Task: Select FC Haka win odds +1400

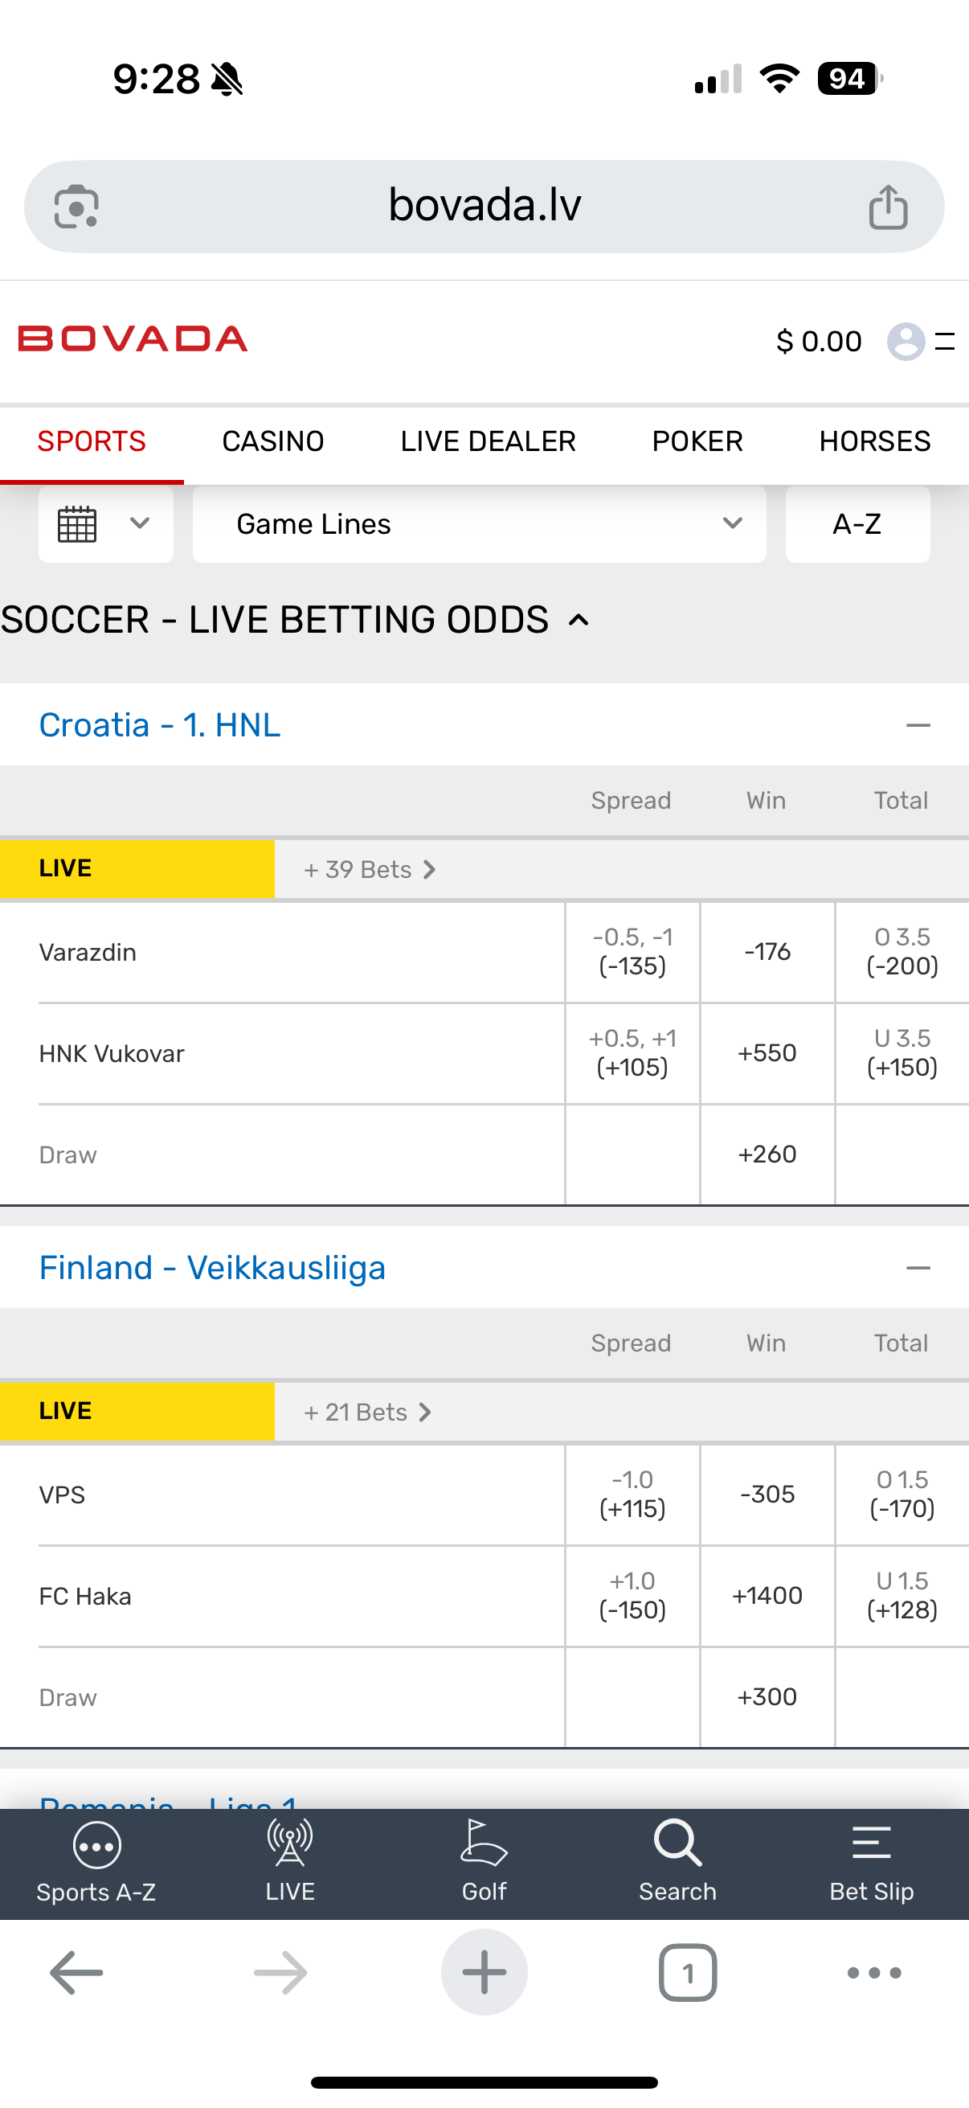Action: (x=767, y=1596)
